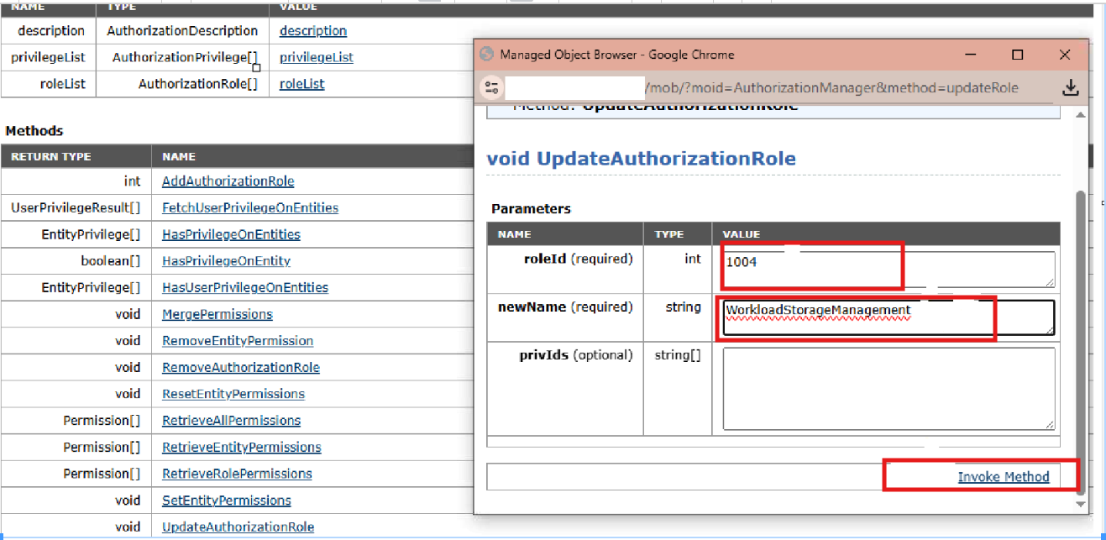1106x540 pixels.
Task: Maximize the Managed Object Browser window
Action: [1017, 55]
